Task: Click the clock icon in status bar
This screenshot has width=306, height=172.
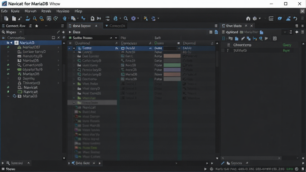Action: pos(297,169)
